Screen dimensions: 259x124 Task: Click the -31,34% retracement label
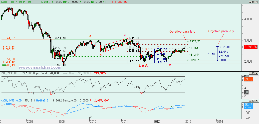click(x=194, y=55)
